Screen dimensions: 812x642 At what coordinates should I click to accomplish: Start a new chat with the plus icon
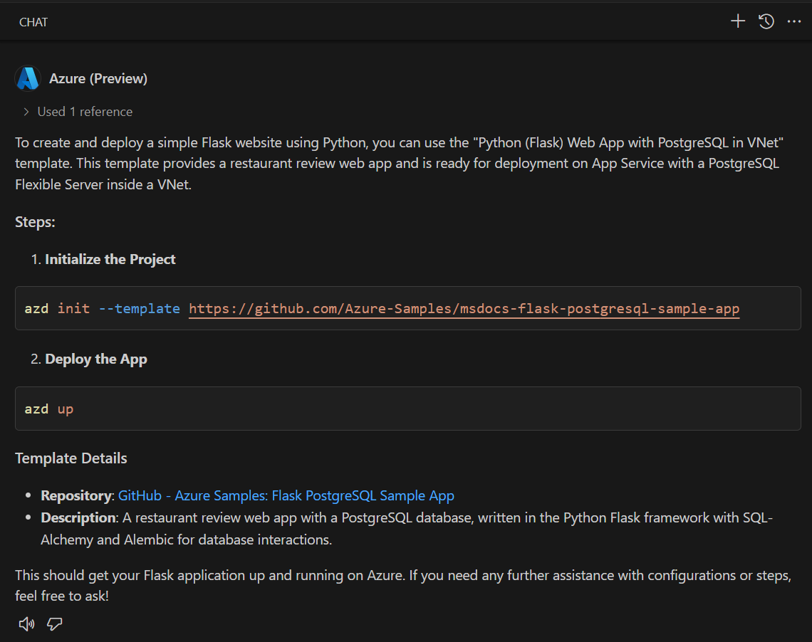click(x=738, y=21)
